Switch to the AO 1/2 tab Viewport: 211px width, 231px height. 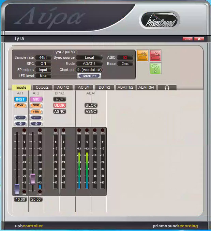[63, 88]
